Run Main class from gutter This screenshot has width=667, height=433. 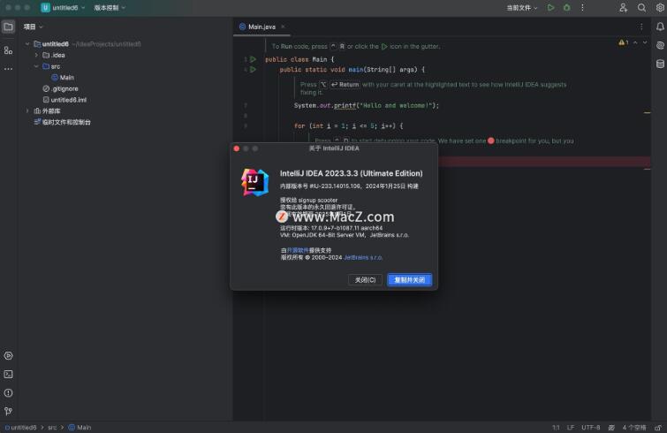(253, 59)
